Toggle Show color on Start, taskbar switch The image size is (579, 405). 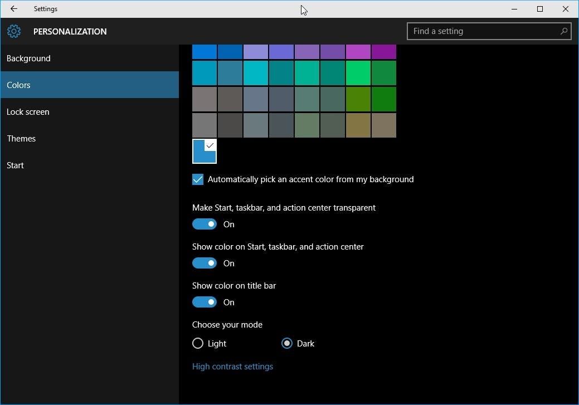pyautogui.click(x=204, y=264)
